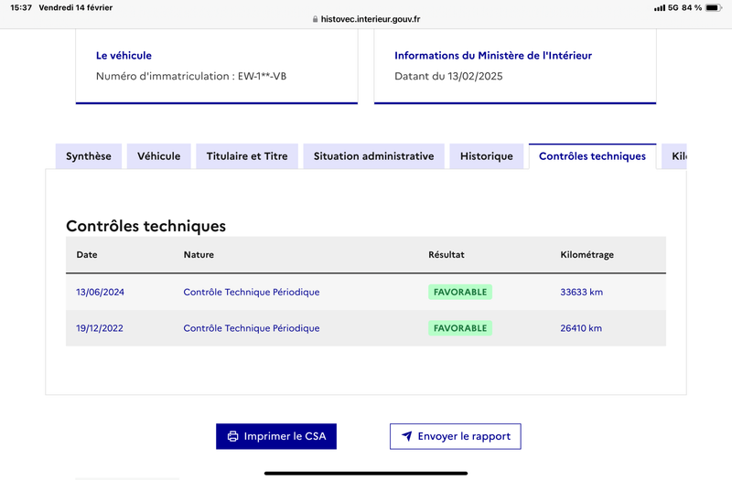Tap the 15:37 clock in status bar
This screenshot has height=480, width=732.
click(x=21, y=7)
